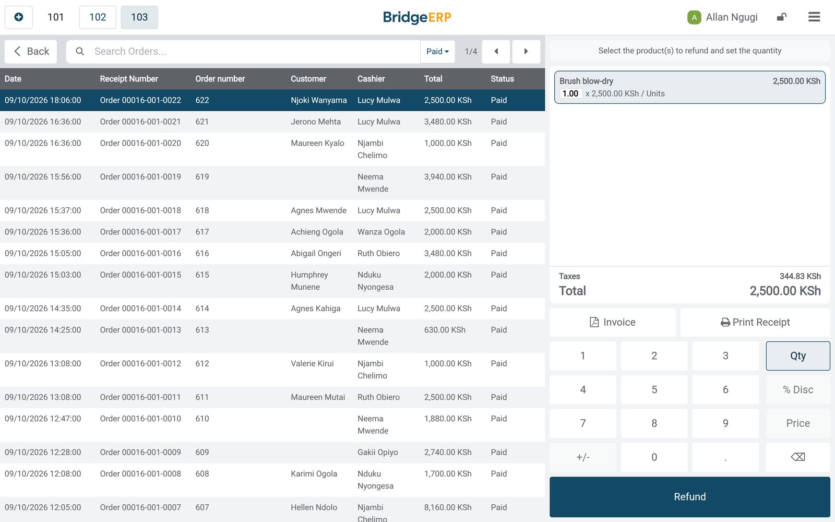This screenshot has width=835, height=522.
Task: Select order 00016-001-0019 row
Action: tap(272, 183)
